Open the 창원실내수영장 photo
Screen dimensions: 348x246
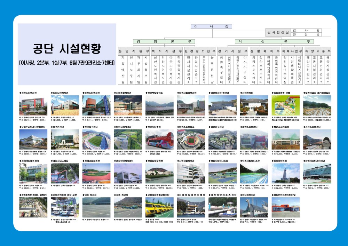pyautogui.click(x=160, y=173)
